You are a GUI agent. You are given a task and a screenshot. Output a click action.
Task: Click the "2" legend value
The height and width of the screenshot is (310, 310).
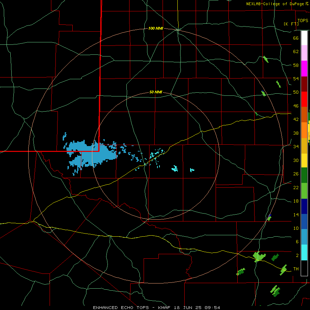[297, 255]
